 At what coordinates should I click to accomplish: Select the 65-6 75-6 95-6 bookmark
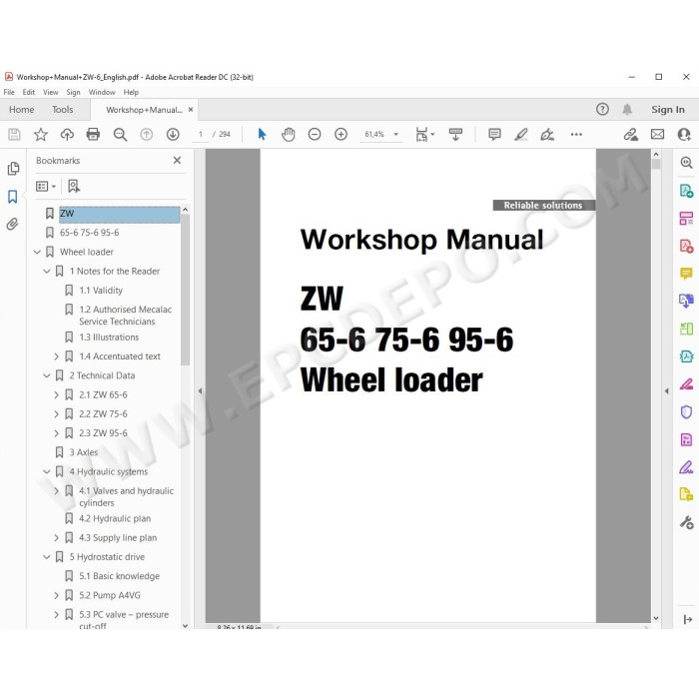[x=89, y=233]
